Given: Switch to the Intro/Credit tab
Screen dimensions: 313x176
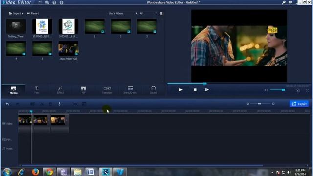Looking at the screenshot, I should click(130, 90).
